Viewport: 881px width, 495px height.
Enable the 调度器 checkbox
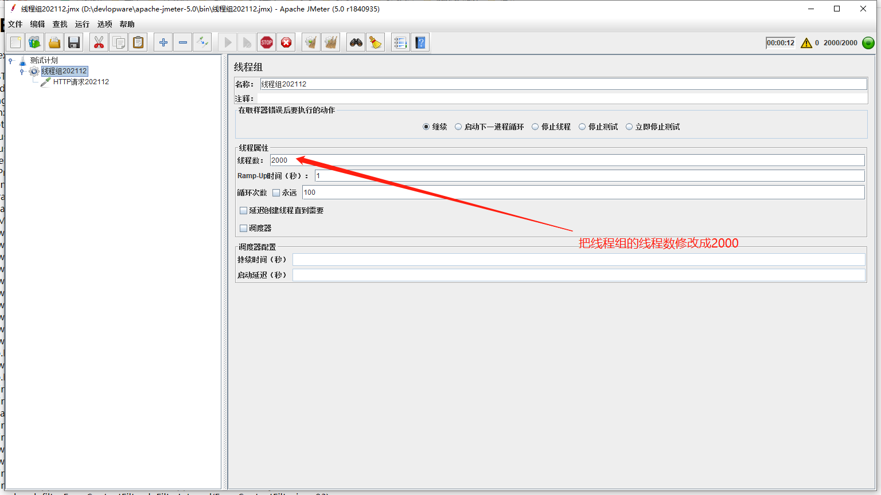[244, 228]
